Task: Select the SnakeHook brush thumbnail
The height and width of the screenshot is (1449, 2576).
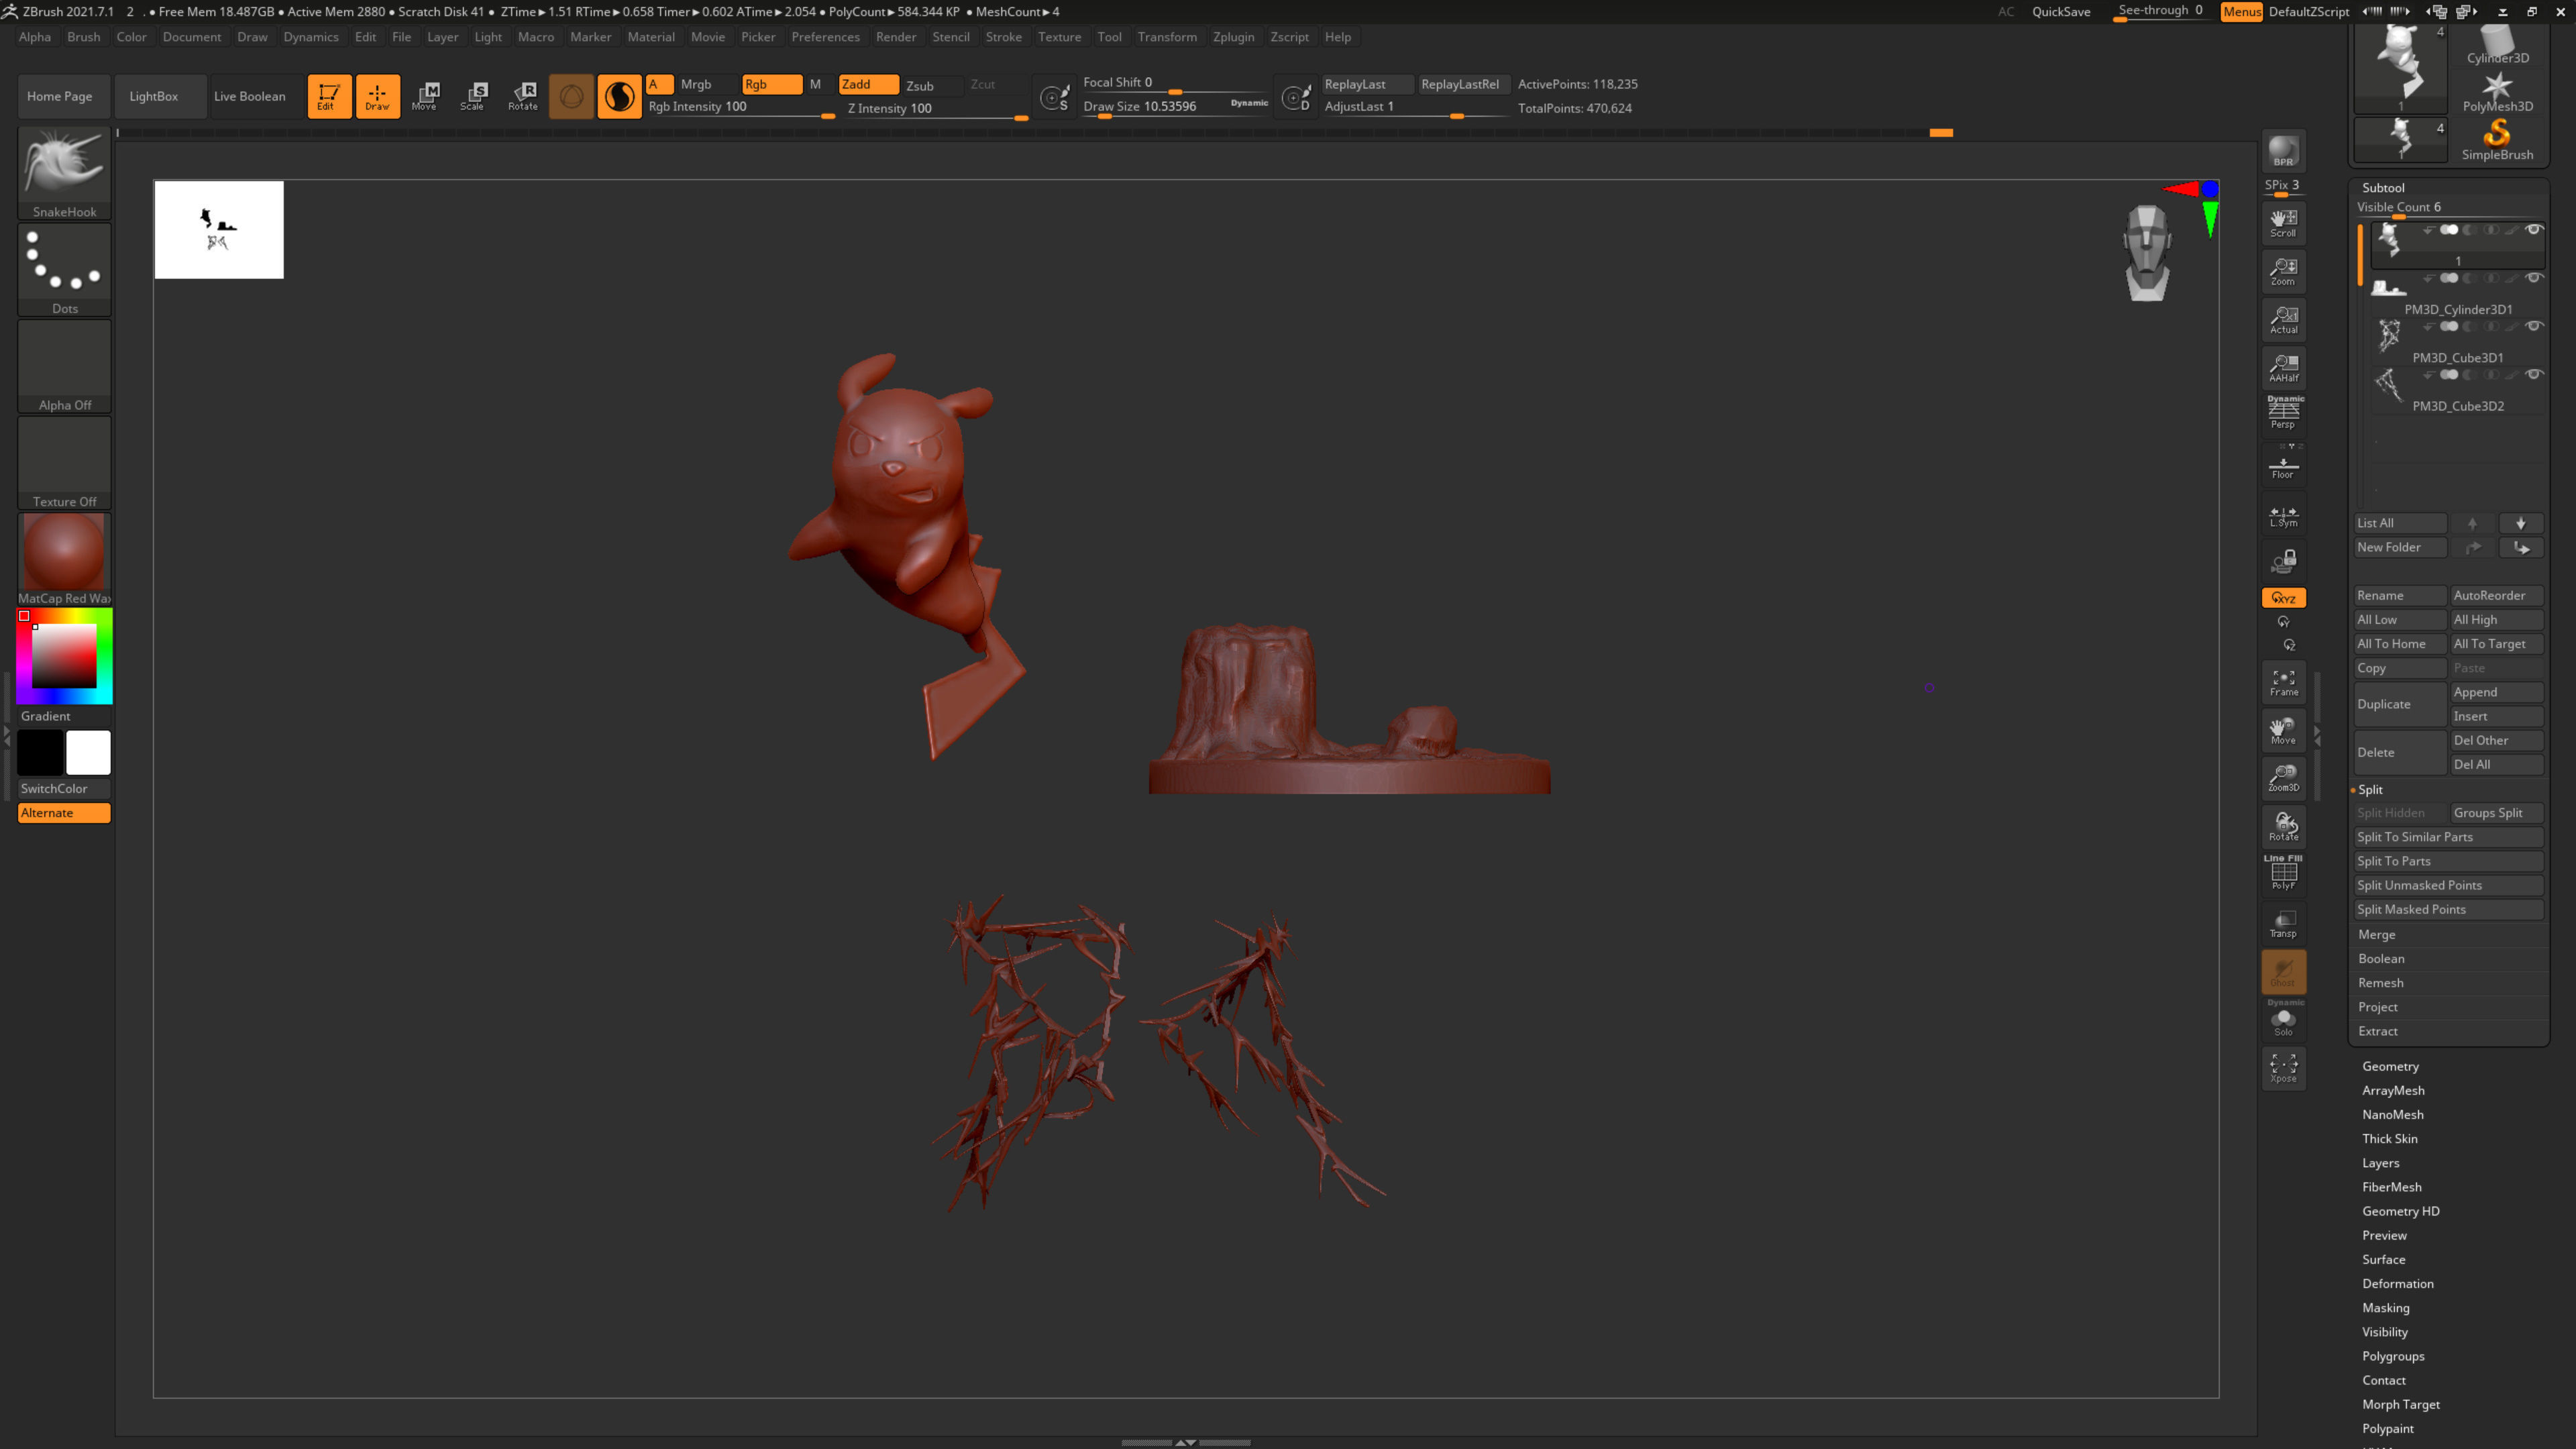Action: 64,165
